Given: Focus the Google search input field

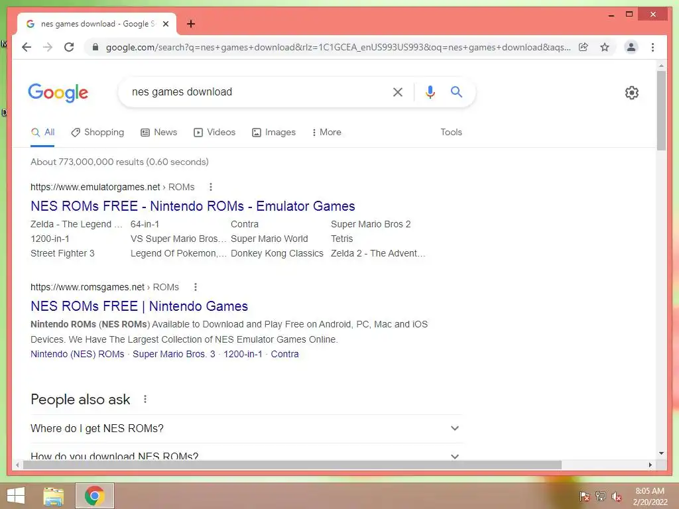Looking at the screenshot, I should click(258, 91).
